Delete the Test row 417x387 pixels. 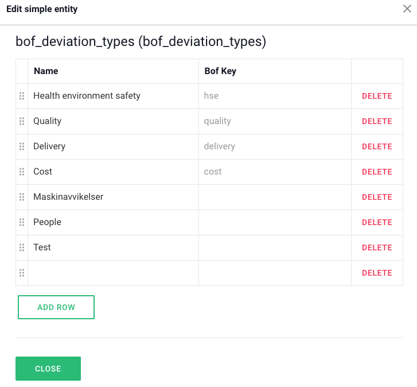tap(377, 248)
